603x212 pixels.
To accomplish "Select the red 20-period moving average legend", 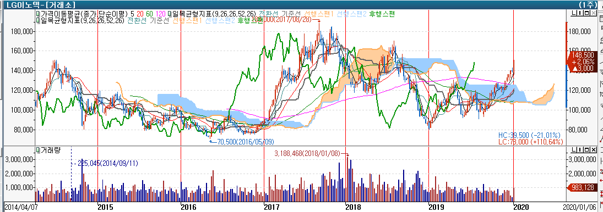I will click(141, 14).
